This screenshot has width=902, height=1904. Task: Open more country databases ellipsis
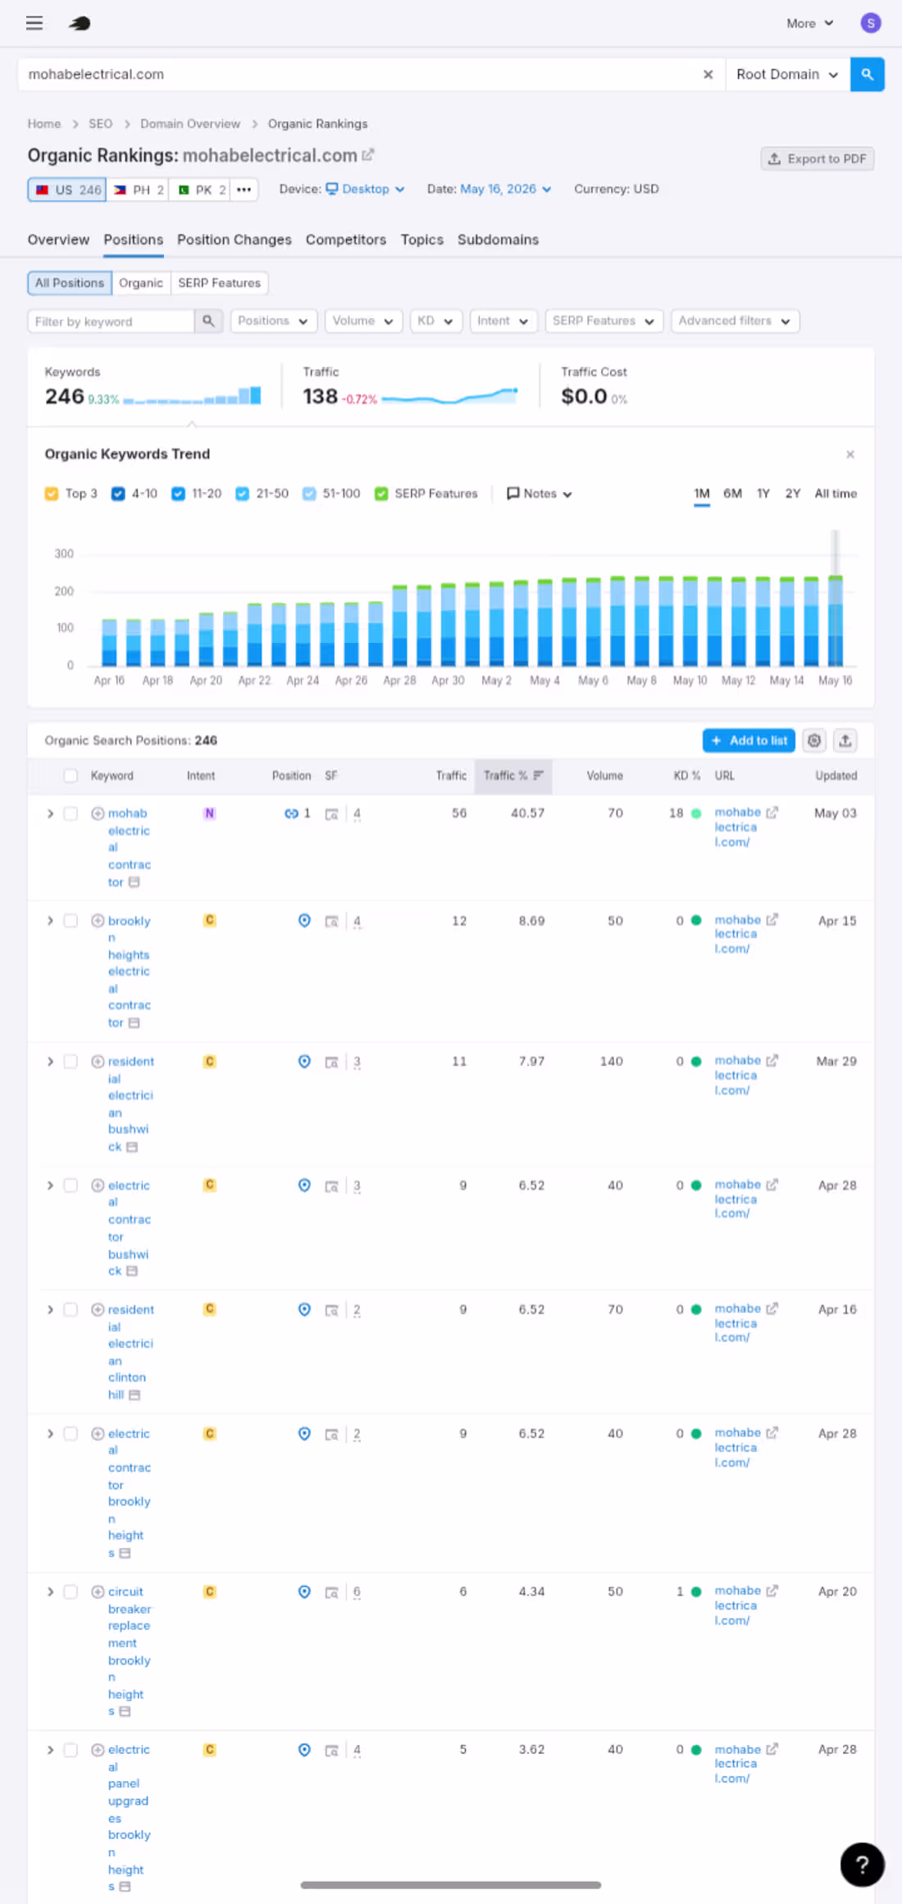[244, 189]
